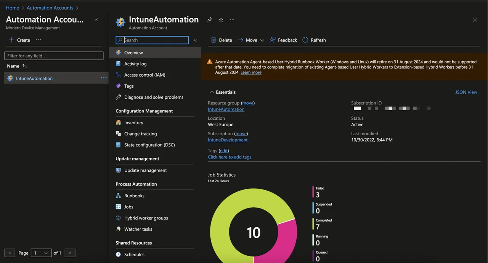Sort the list by Name column

pyautogui.click(x=17, y=66)
